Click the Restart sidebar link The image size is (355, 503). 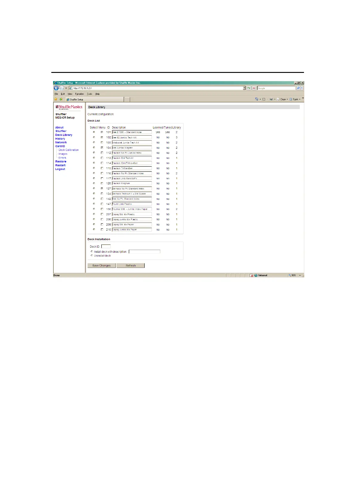(x=60, y=165)
